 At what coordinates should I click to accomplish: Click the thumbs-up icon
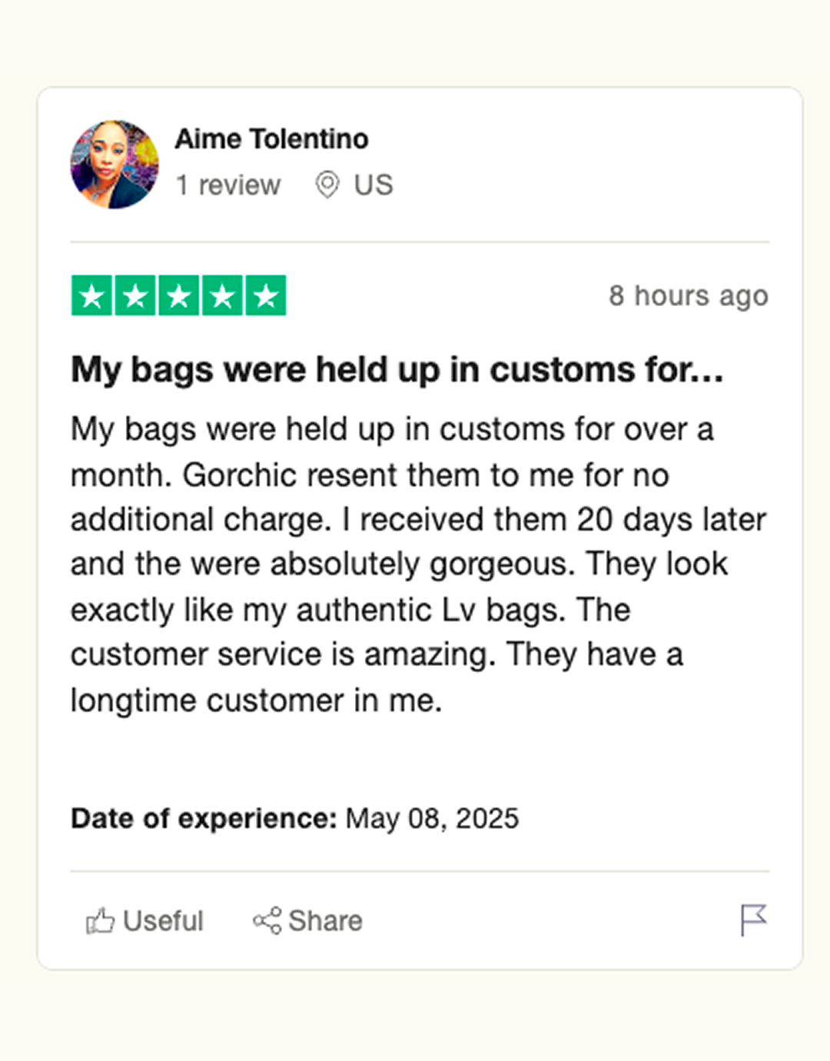click(100, 920)
